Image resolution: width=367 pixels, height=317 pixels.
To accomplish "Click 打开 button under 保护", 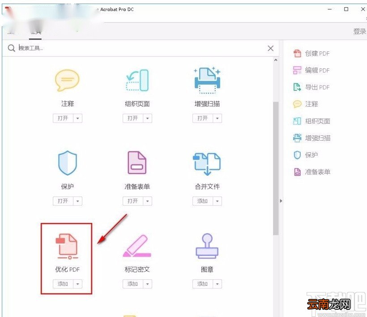I will tap(63, 201).
